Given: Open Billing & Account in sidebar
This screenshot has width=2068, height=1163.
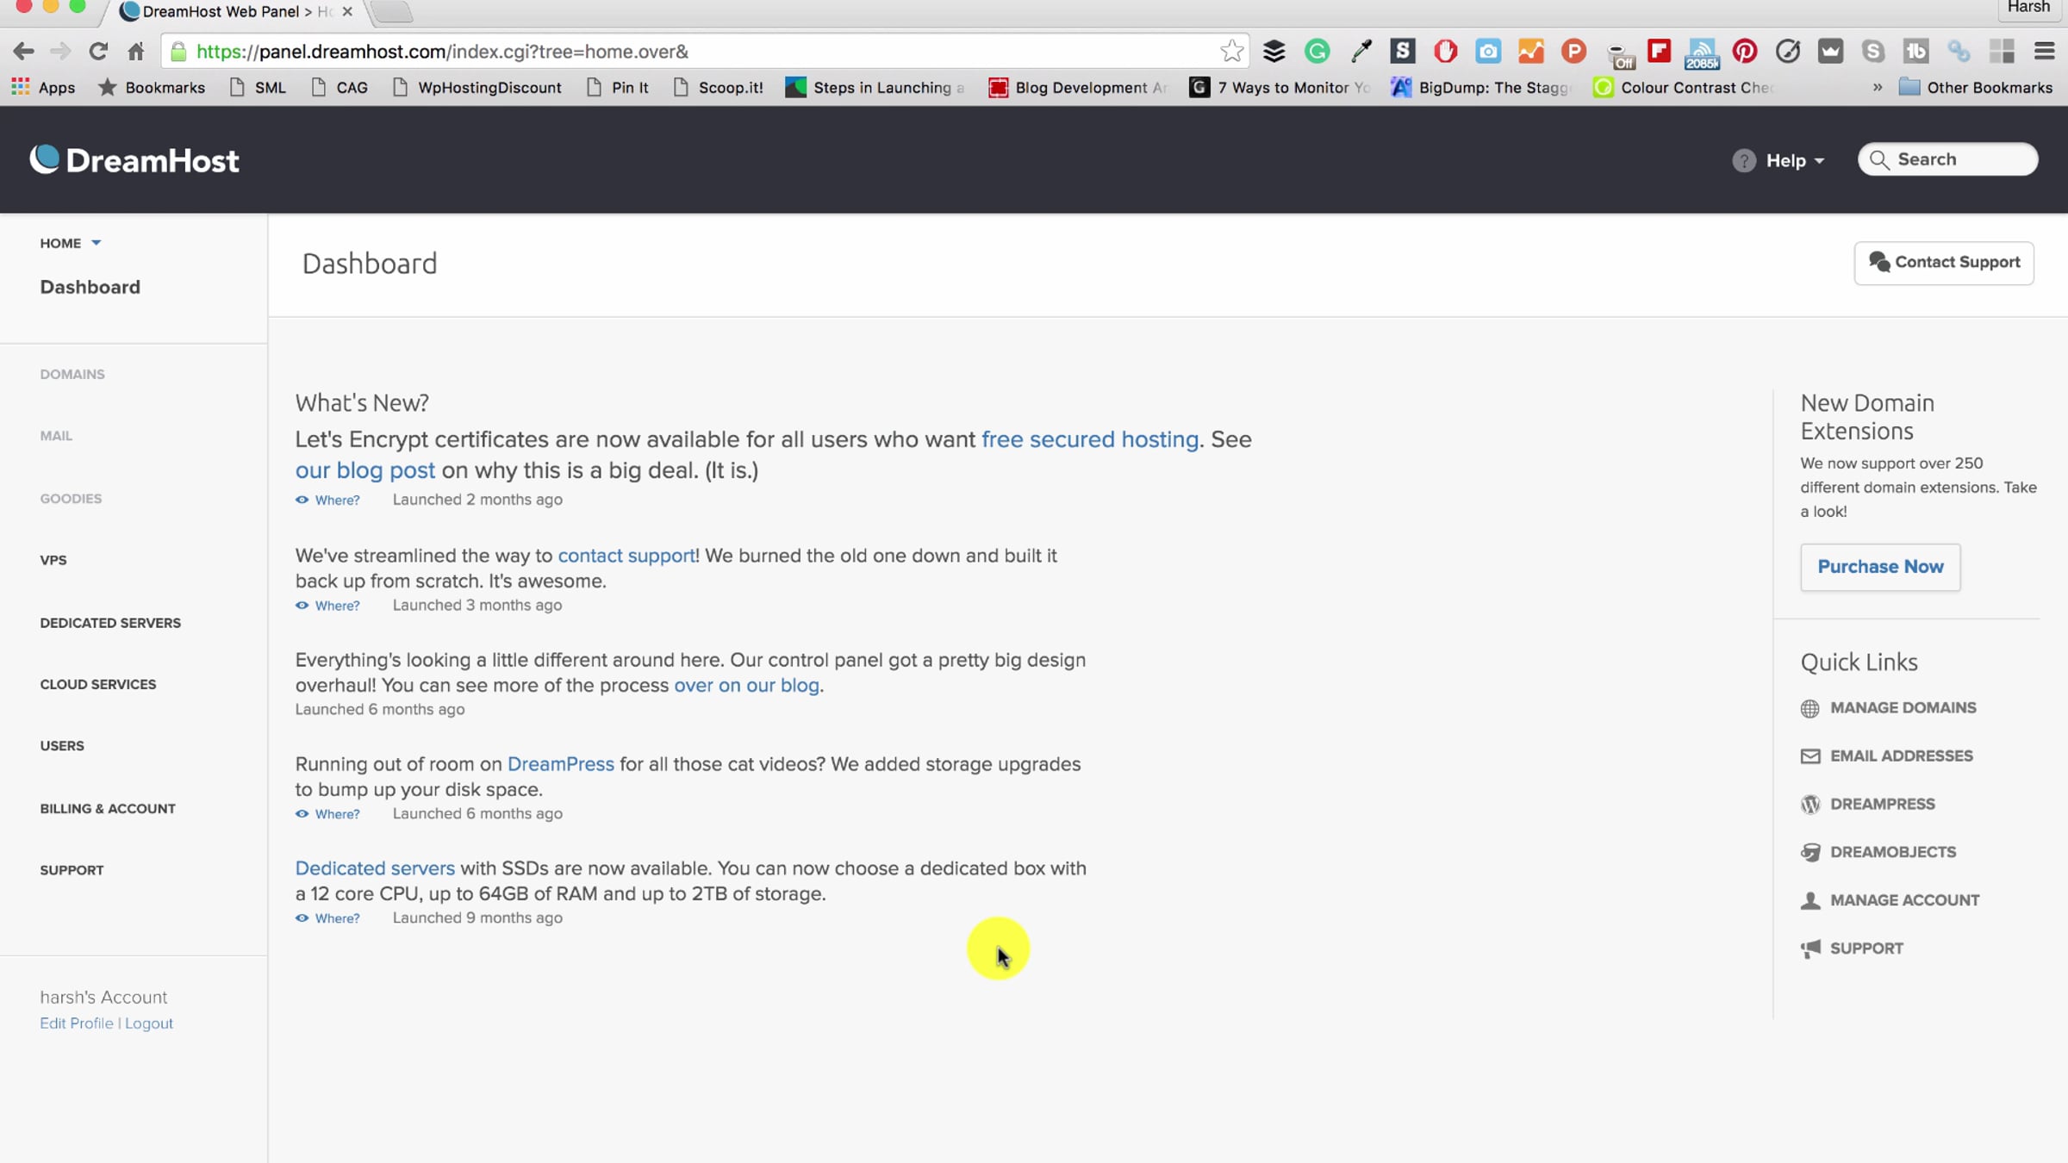Looking at the screenshot, I should point(108,808).
